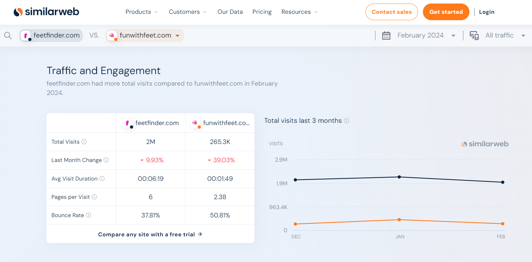
Task: Click the Login link
Action: point(487,12)
